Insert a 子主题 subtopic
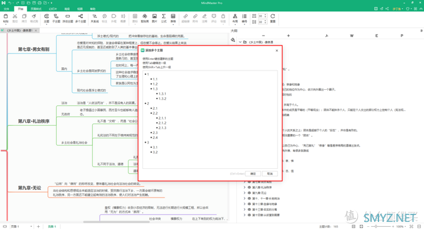The height and width of the screenshot is (230, 424). coord(56,18)
